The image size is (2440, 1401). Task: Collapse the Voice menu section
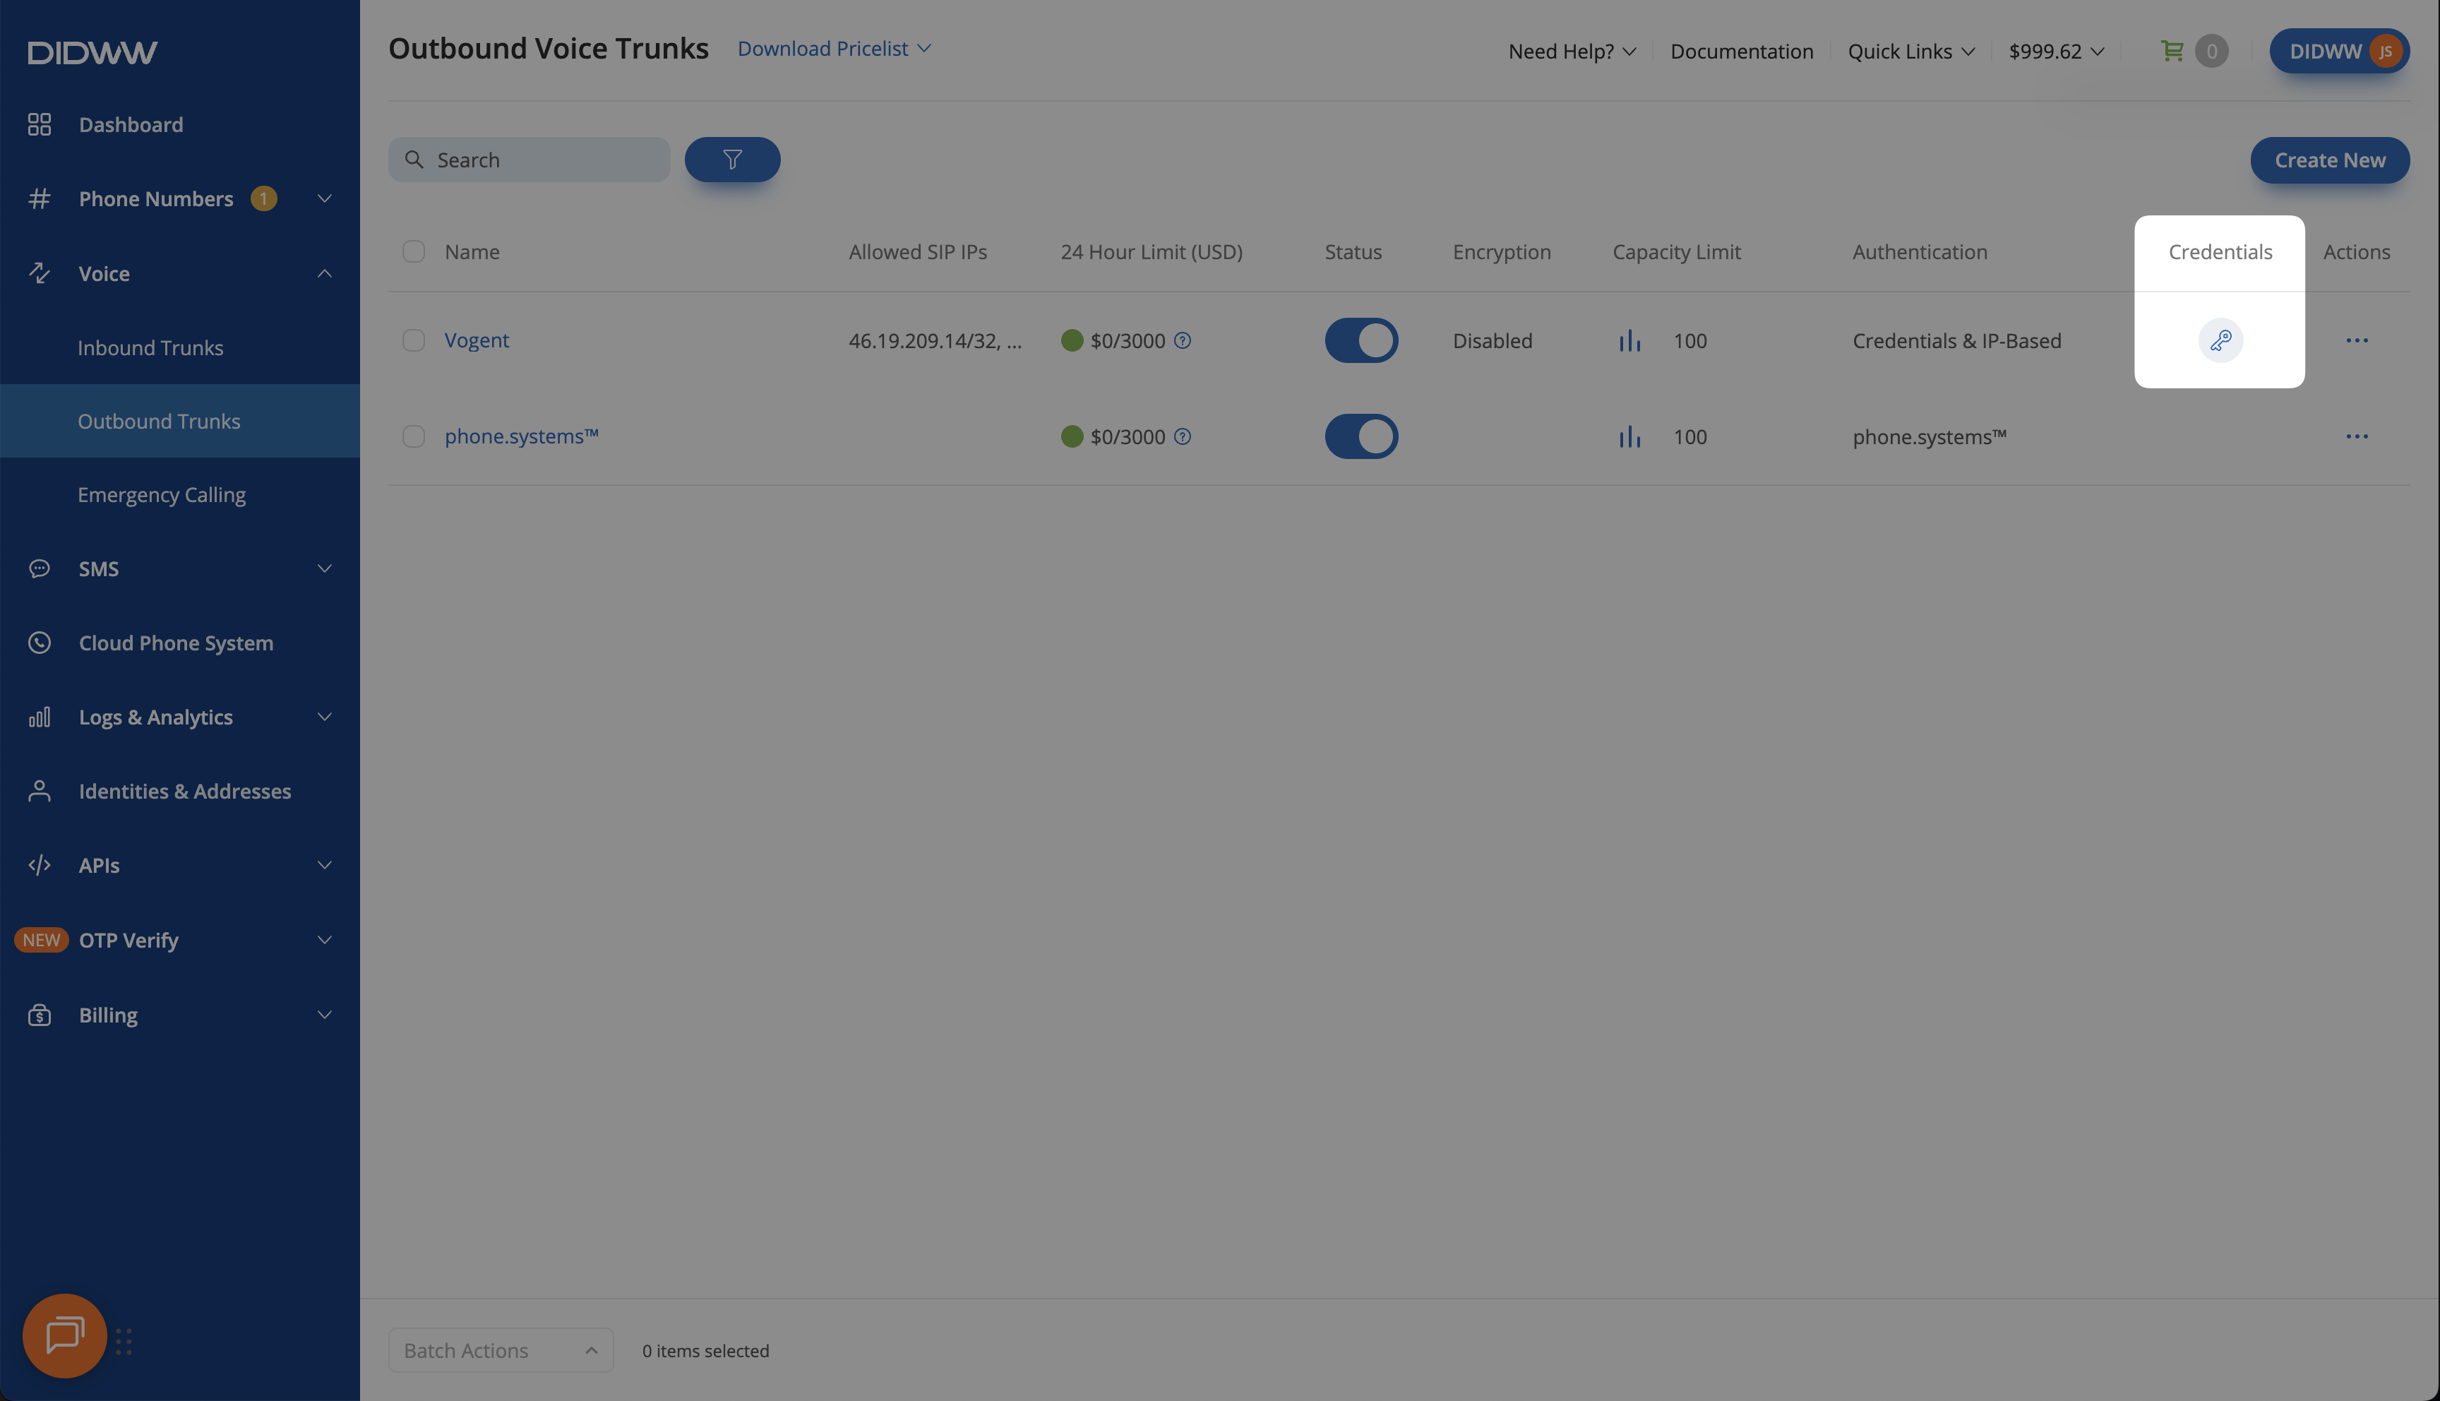tap(180, 273)
